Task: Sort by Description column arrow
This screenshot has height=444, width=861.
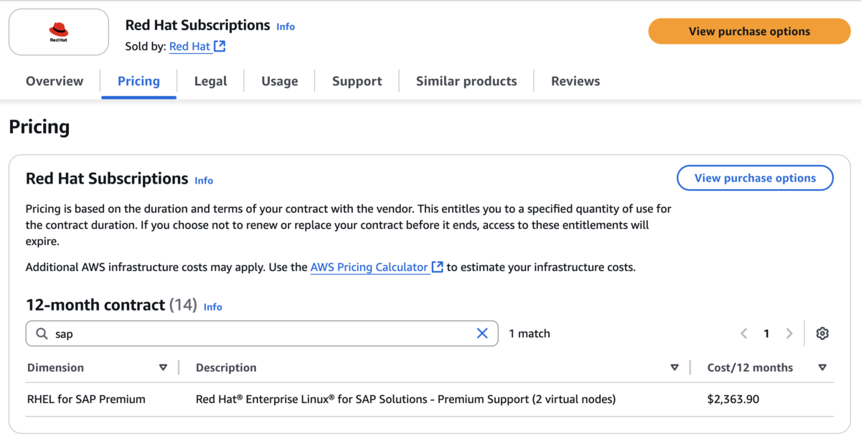Action: (674, 367)
